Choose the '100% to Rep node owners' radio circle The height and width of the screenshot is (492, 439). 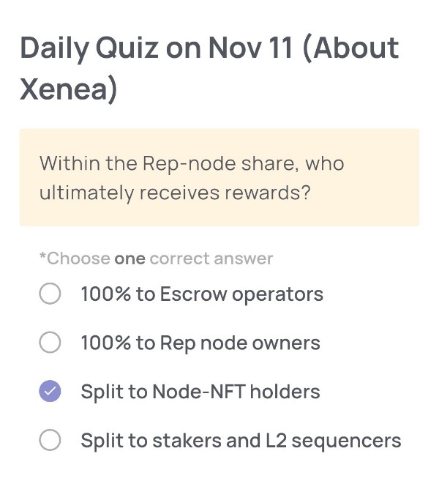50,343
